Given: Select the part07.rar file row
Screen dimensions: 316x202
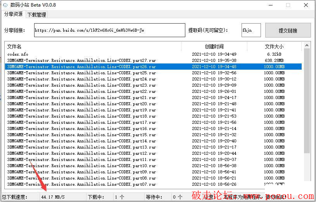Looking at the screenshot, I should coord(154,184).
